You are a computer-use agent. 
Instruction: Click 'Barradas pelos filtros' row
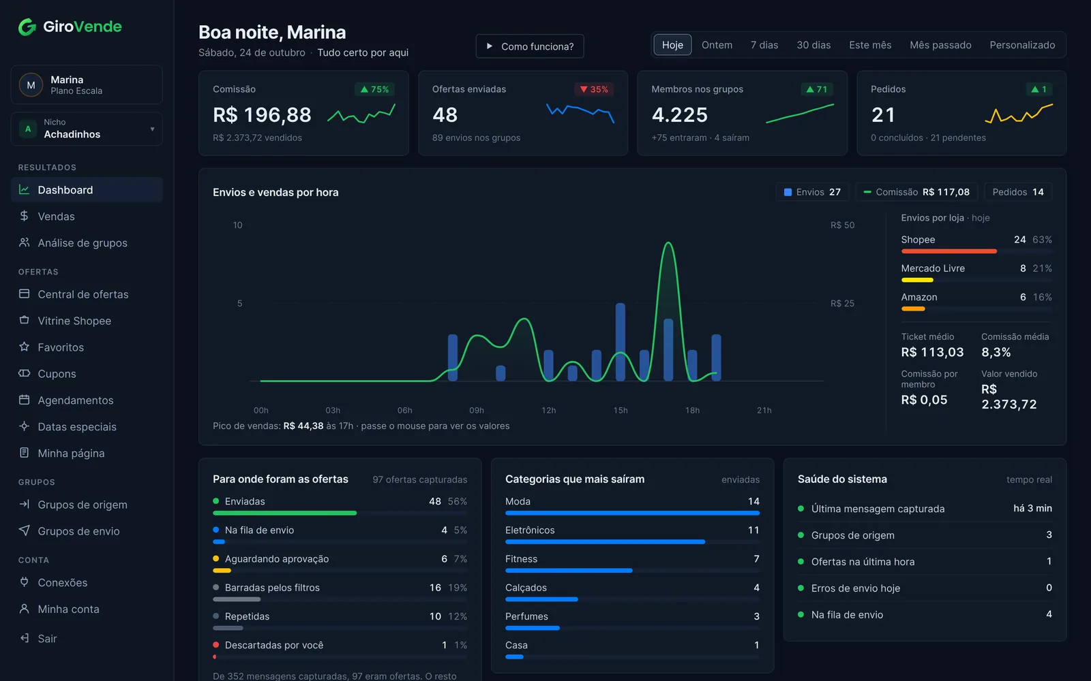[x=340, y=592]
